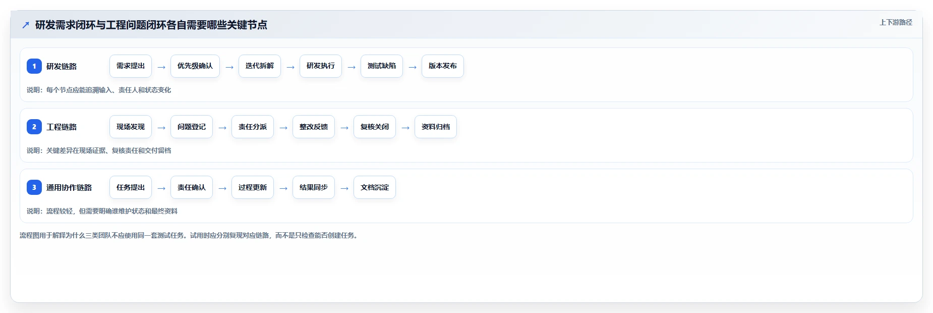Select the number 2 badge for 工程链路
This screenshot has width=933, height=313.
point(34,127)
